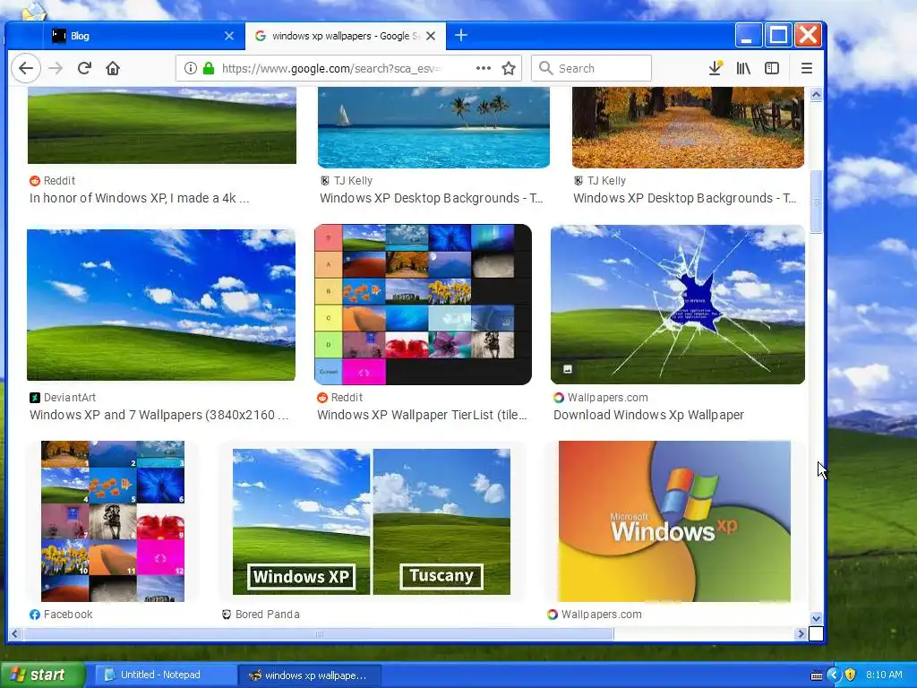The height and width of the screenshot is (688, 917).
Task: Focus the browser Search box
Action: (x=591, y=68)
